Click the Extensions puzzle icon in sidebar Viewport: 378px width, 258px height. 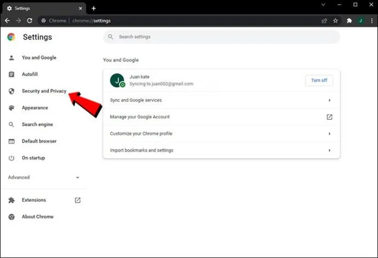point(12,200)
